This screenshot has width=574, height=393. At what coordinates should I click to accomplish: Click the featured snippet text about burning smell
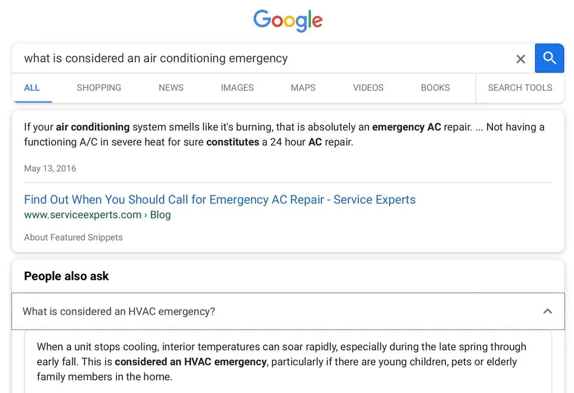pyautogui.click(x=284, y=134)
